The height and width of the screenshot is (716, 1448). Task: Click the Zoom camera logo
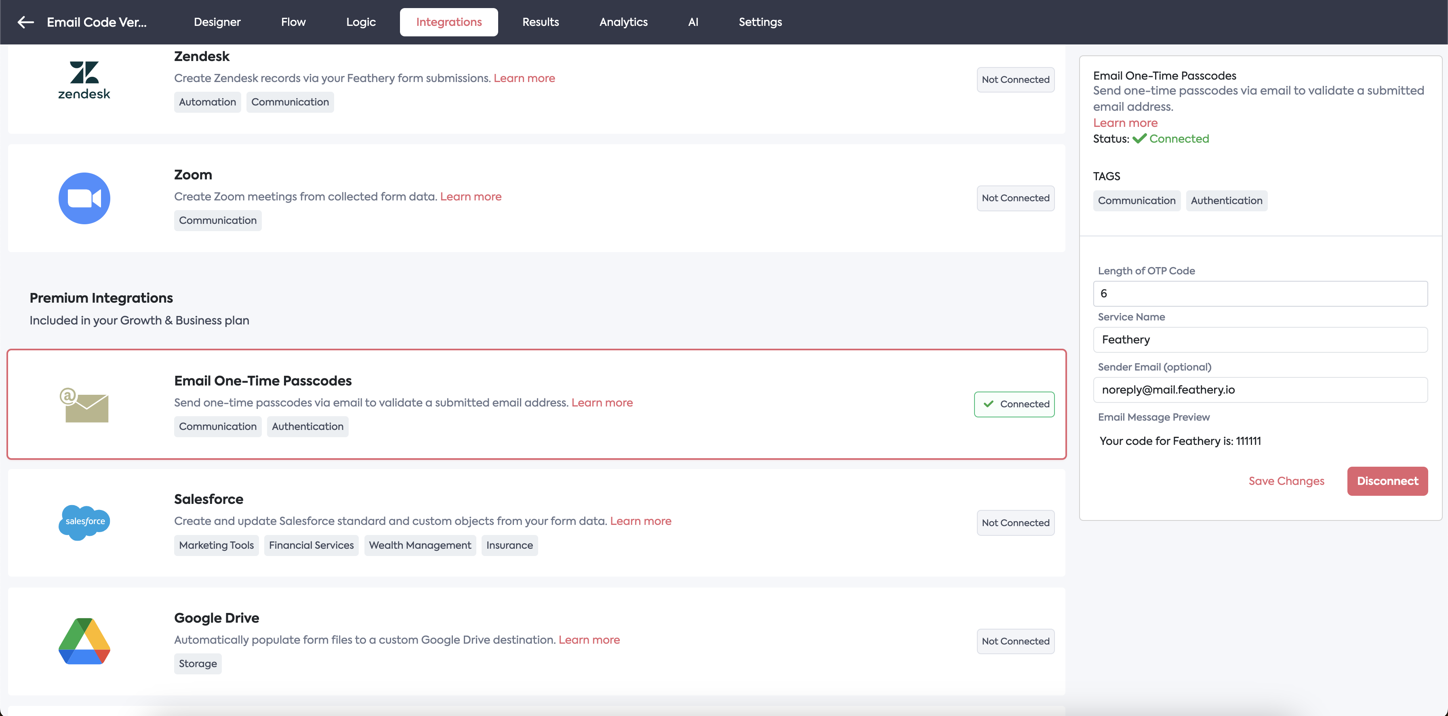coord(84,198)
